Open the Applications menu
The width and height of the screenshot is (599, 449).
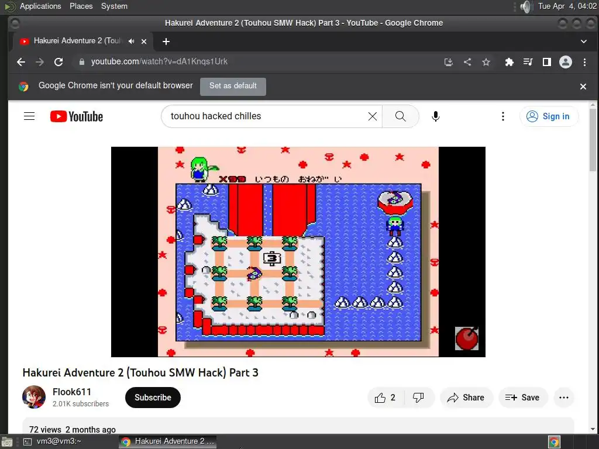click(x=40, y=6)
